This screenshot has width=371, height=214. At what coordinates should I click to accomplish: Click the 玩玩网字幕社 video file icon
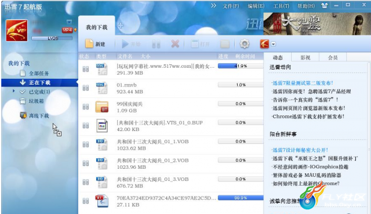tap(102, 69)
